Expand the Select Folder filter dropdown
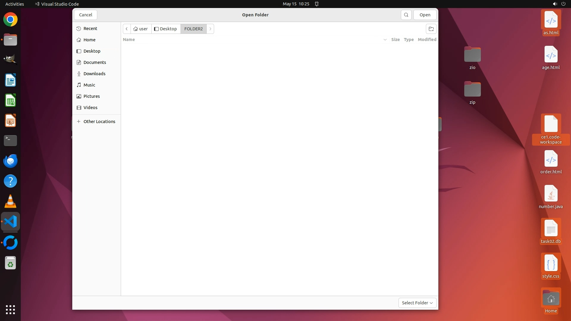Viewport: 571px width, 321px height. tap(417, 303)
